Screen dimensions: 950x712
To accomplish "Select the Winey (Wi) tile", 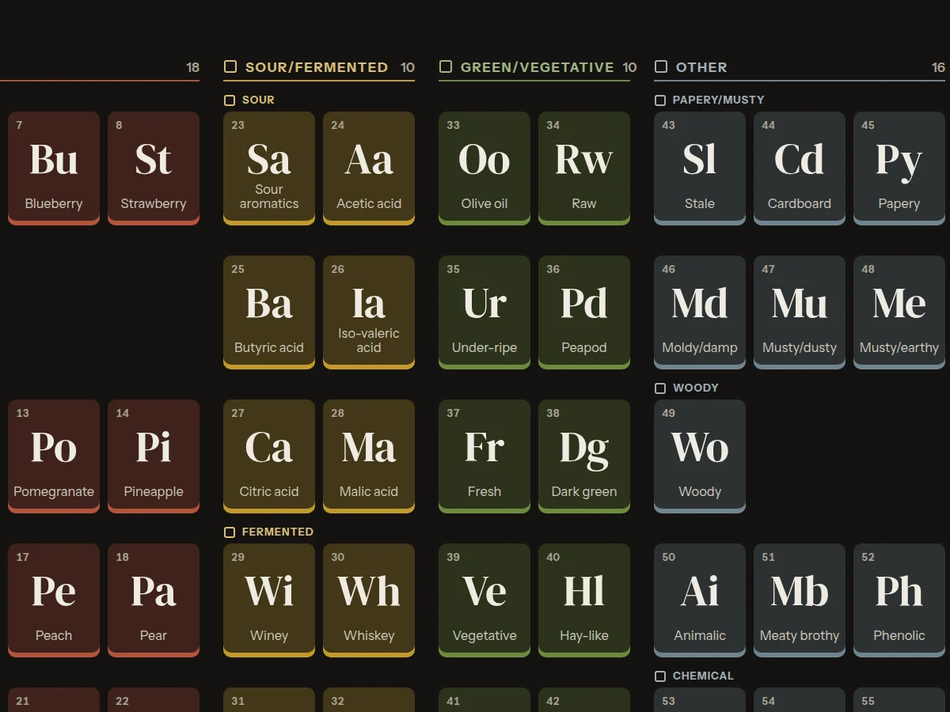I will 269,600.
